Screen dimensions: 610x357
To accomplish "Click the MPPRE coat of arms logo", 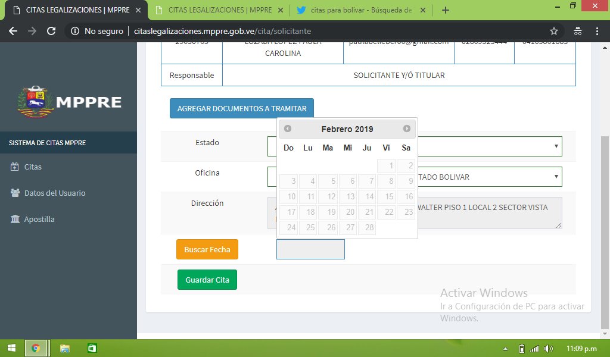I will tap(35, 102).
